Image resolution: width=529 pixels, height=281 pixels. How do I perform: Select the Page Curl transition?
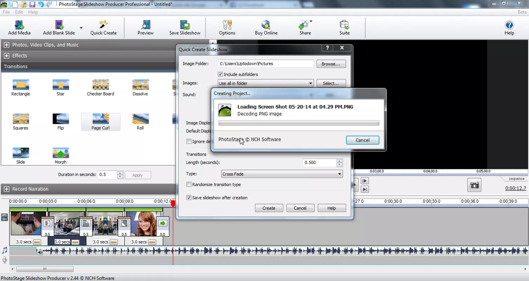[x=100, y=122]
